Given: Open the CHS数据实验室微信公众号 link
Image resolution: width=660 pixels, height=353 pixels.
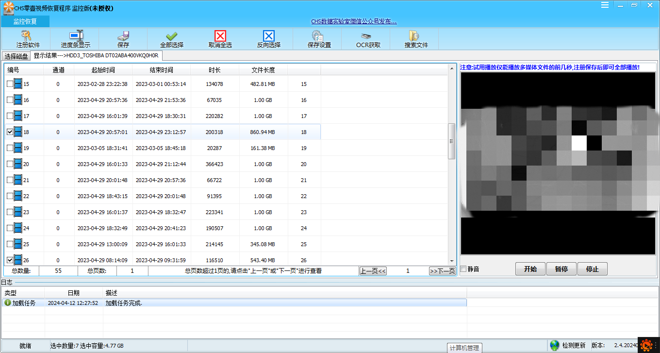Looking at the screenshot, I should point(354,21).
